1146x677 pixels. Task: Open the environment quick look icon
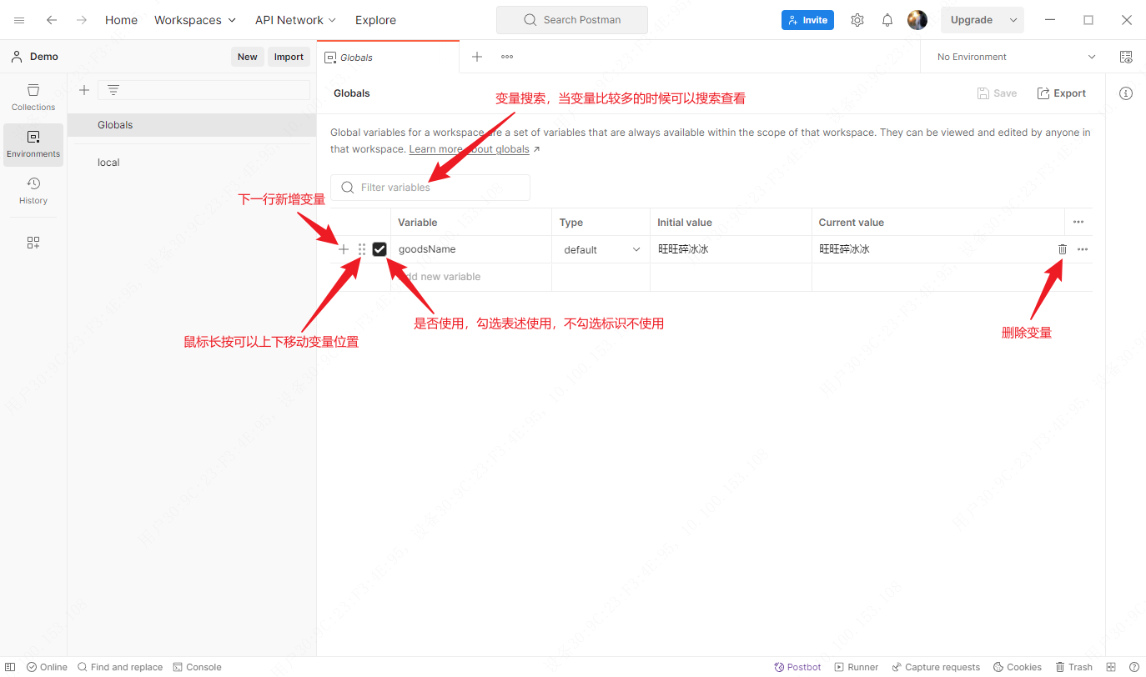point(1126,57)
